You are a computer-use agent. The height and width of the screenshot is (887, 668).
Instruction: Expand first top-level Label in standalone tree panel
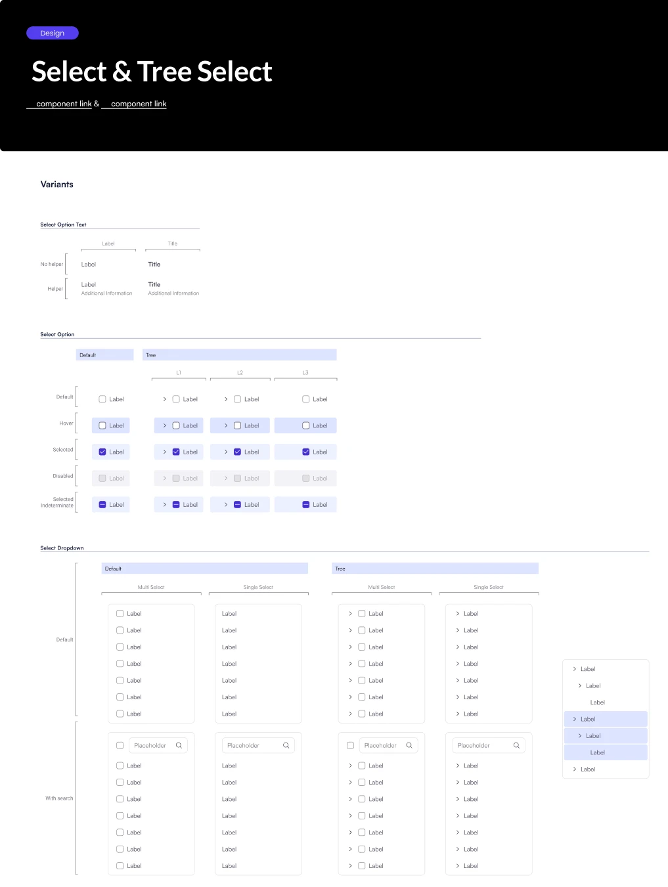coord(575,669)
